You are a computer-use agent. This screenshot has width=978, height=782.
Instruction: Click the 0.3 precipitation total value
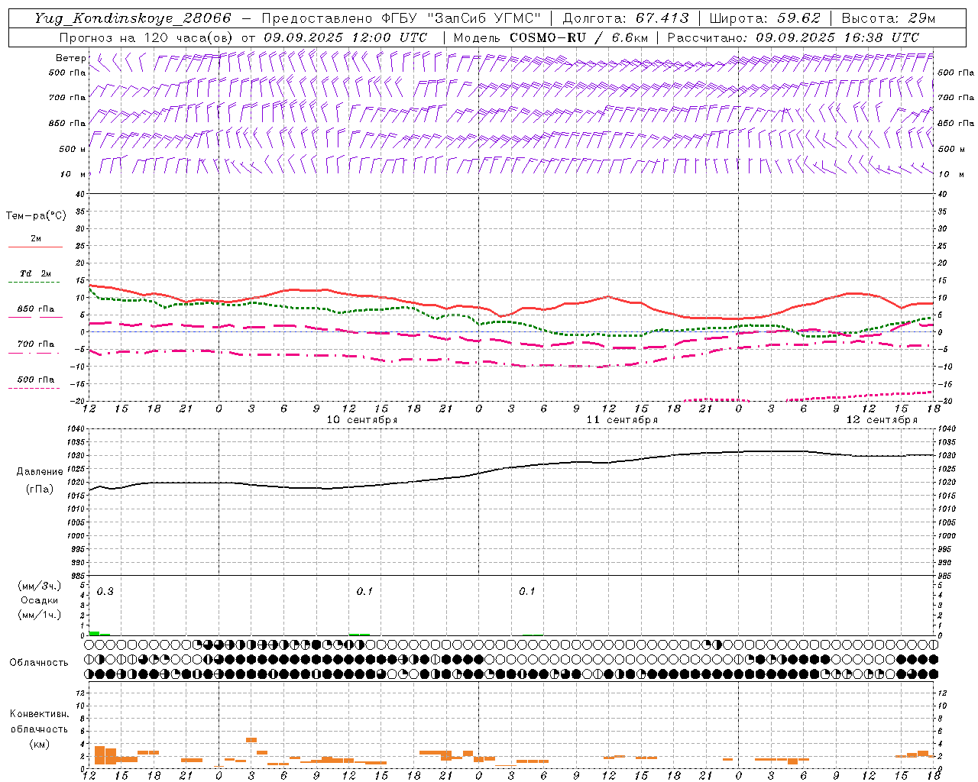[x=105, y=591]
